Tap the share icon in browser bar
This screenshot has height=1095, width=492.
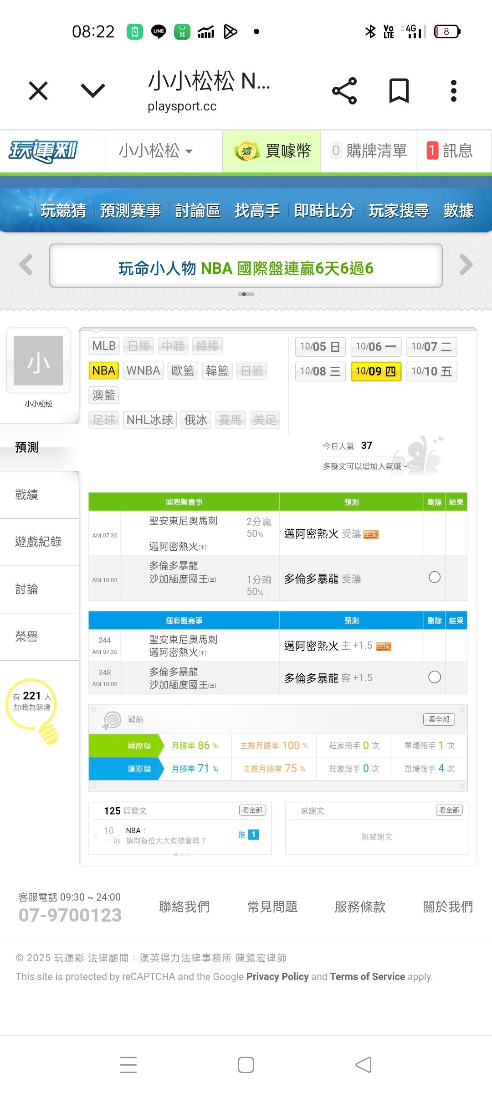coord(344,91)
